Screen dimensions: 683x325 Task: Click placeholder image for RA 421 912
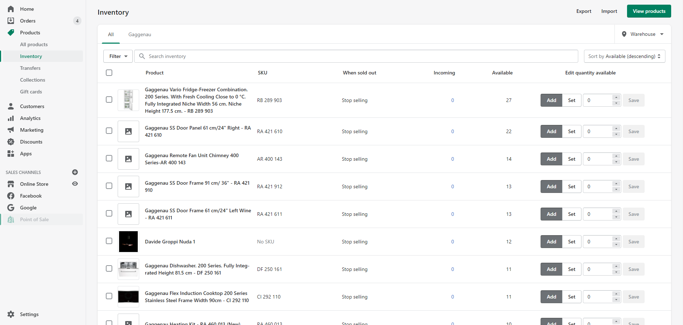coord(128,186)
